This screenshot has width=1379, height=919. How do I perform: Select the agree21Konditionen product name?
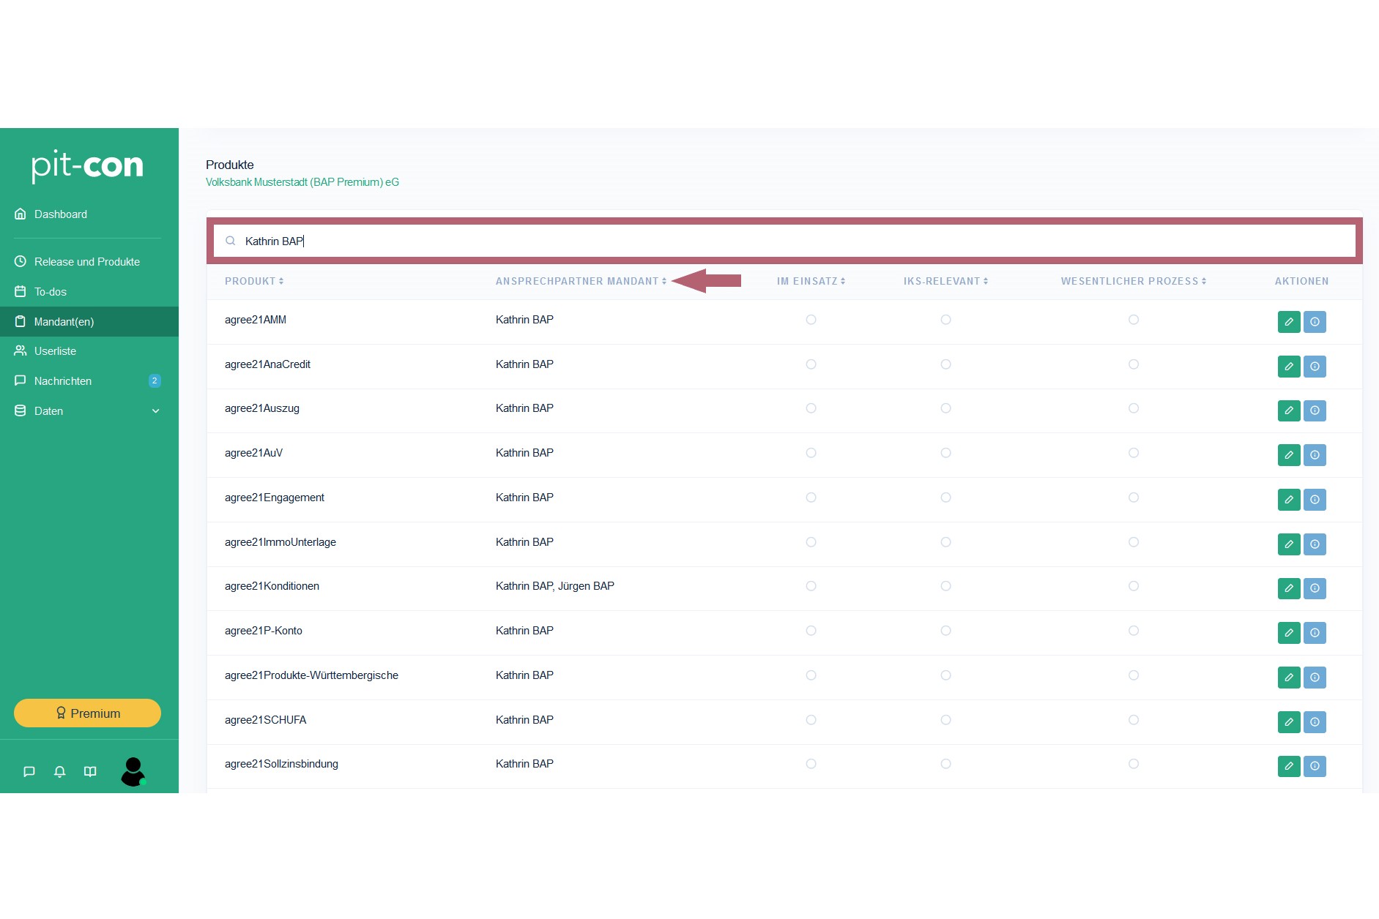(x=272, y=586)
